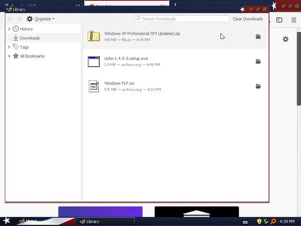
Task: Select Windows XP Professional SP3 Updated.zip filename
Action: [x=142, y=34]
